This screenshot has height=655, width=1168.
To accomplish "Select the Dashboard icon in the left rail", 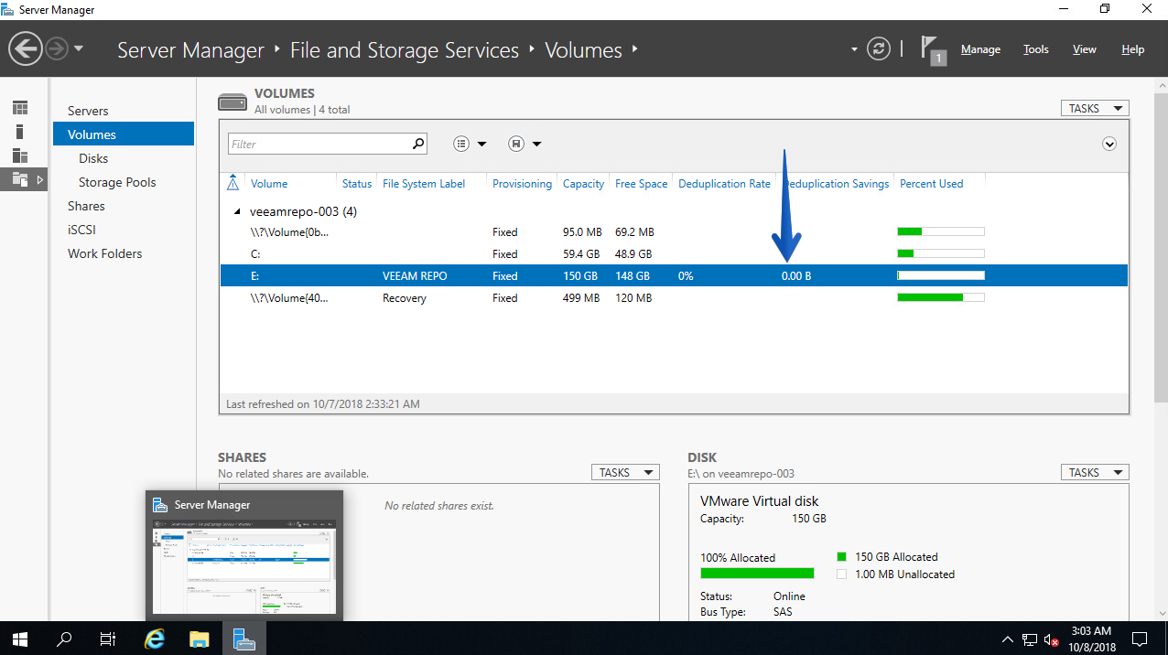I will (x=20, y=108).
